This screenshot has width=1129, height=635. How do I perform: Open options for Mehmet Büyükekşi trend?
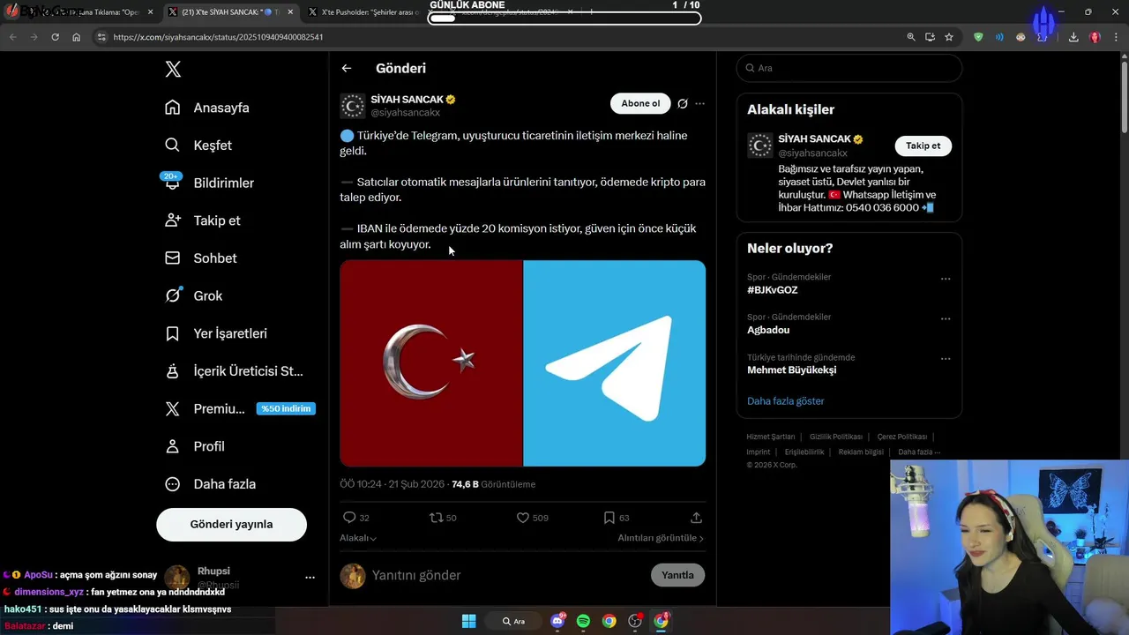pos(946,359)
